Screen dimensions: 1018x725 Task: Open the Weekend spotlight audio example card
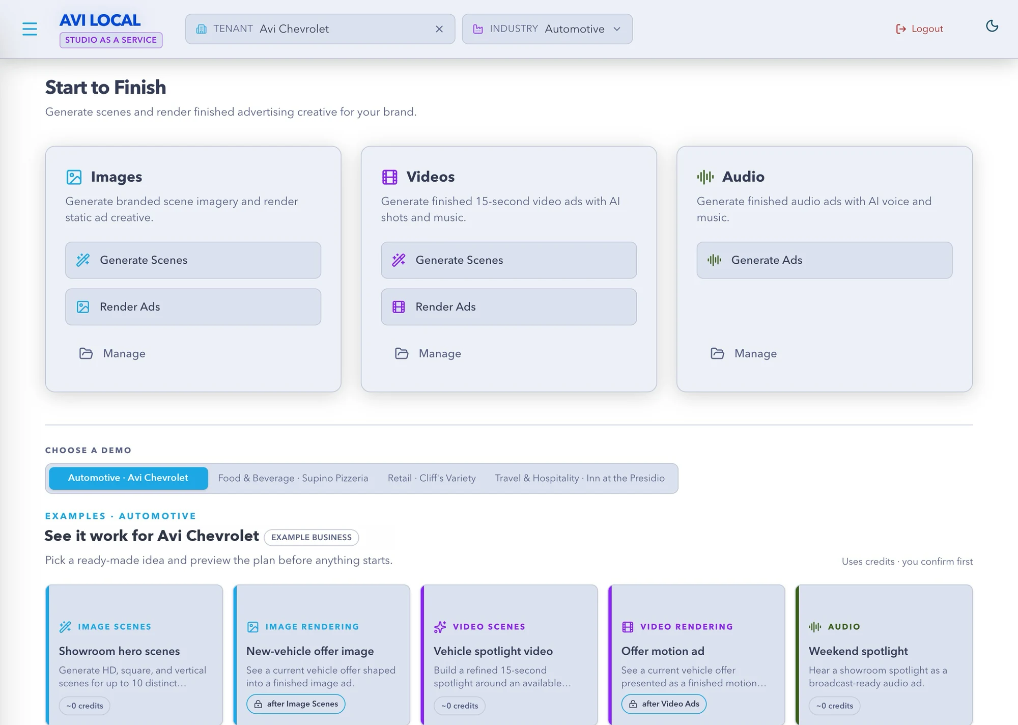point(884,655)
